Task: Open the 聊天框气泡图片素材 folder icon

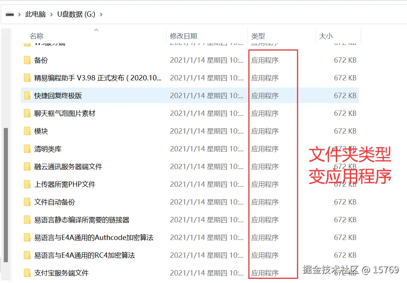Action: pyautogui.click(x=27, y=113)
